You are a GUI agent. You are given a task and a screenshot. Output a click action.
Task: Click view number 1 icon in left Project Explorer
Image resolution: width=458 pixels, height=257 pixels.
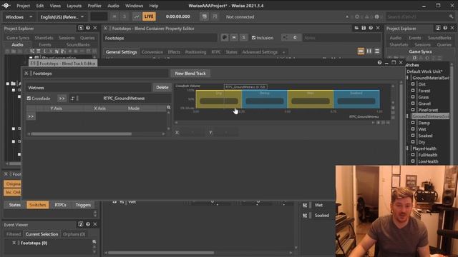point(80,28)
